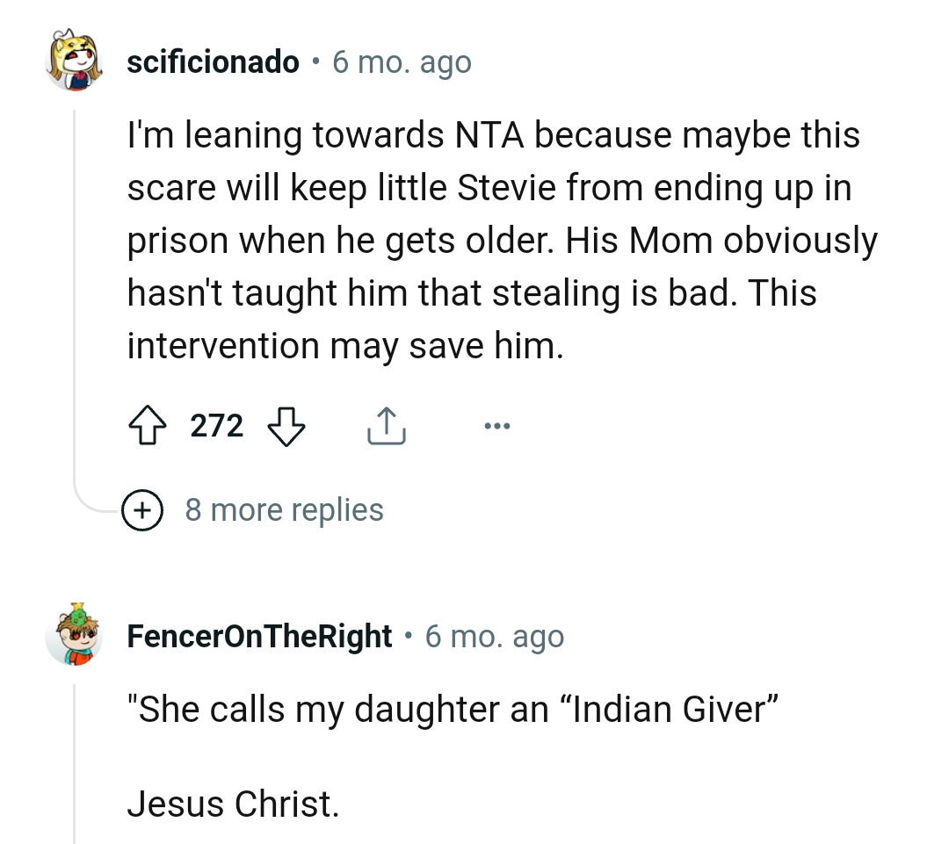Click the 6 mo. ago timestamp on scificionado's comment
Viewport: 949px width, 844px height.
pos(402,61)
